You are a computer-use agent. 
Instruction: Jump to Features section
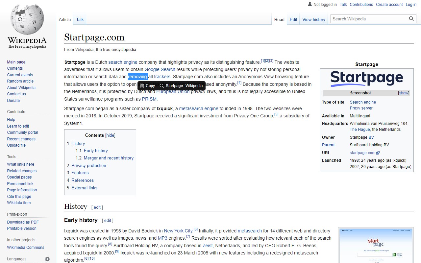(80, 173)
